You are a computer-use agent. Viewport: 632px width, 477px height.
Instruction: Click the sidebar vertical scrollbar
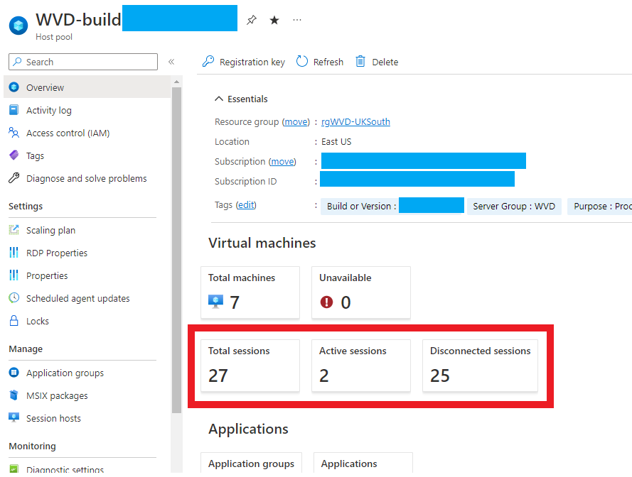(x=176, y=251)
